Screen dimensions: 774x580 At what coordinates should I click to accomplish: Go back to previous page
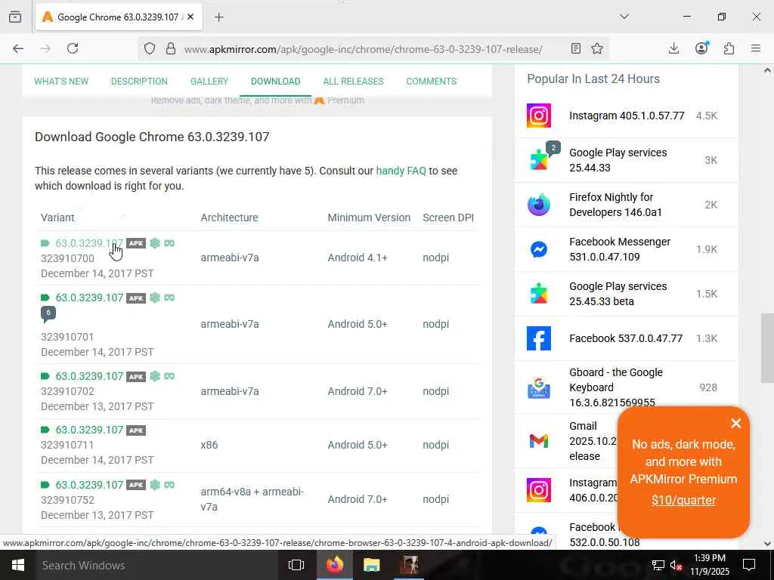[18, 48]
